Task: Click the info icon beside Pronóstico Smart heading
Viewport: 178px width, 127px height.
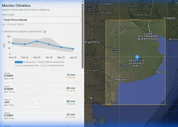Action: pos(45,32)
